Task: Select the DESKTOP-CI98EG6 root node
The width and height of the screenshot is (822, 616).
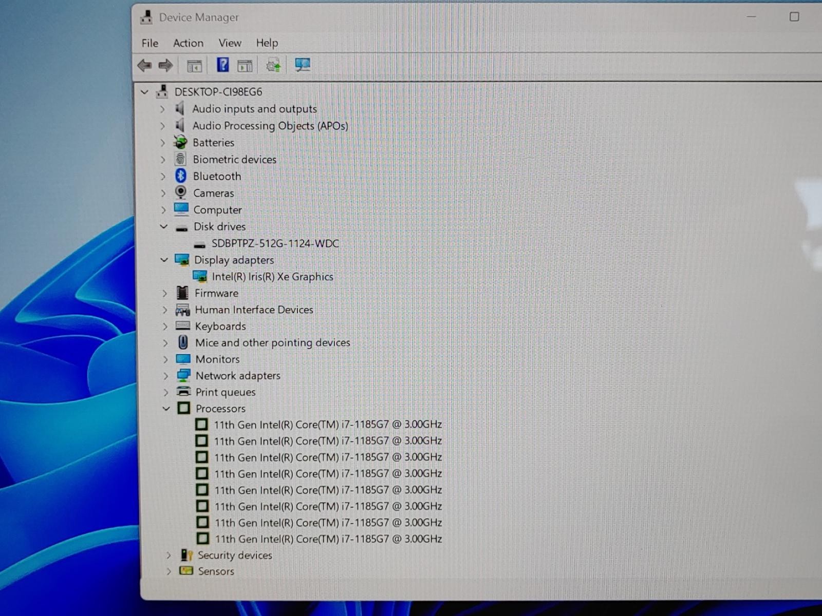Action: tap(218, 92)
